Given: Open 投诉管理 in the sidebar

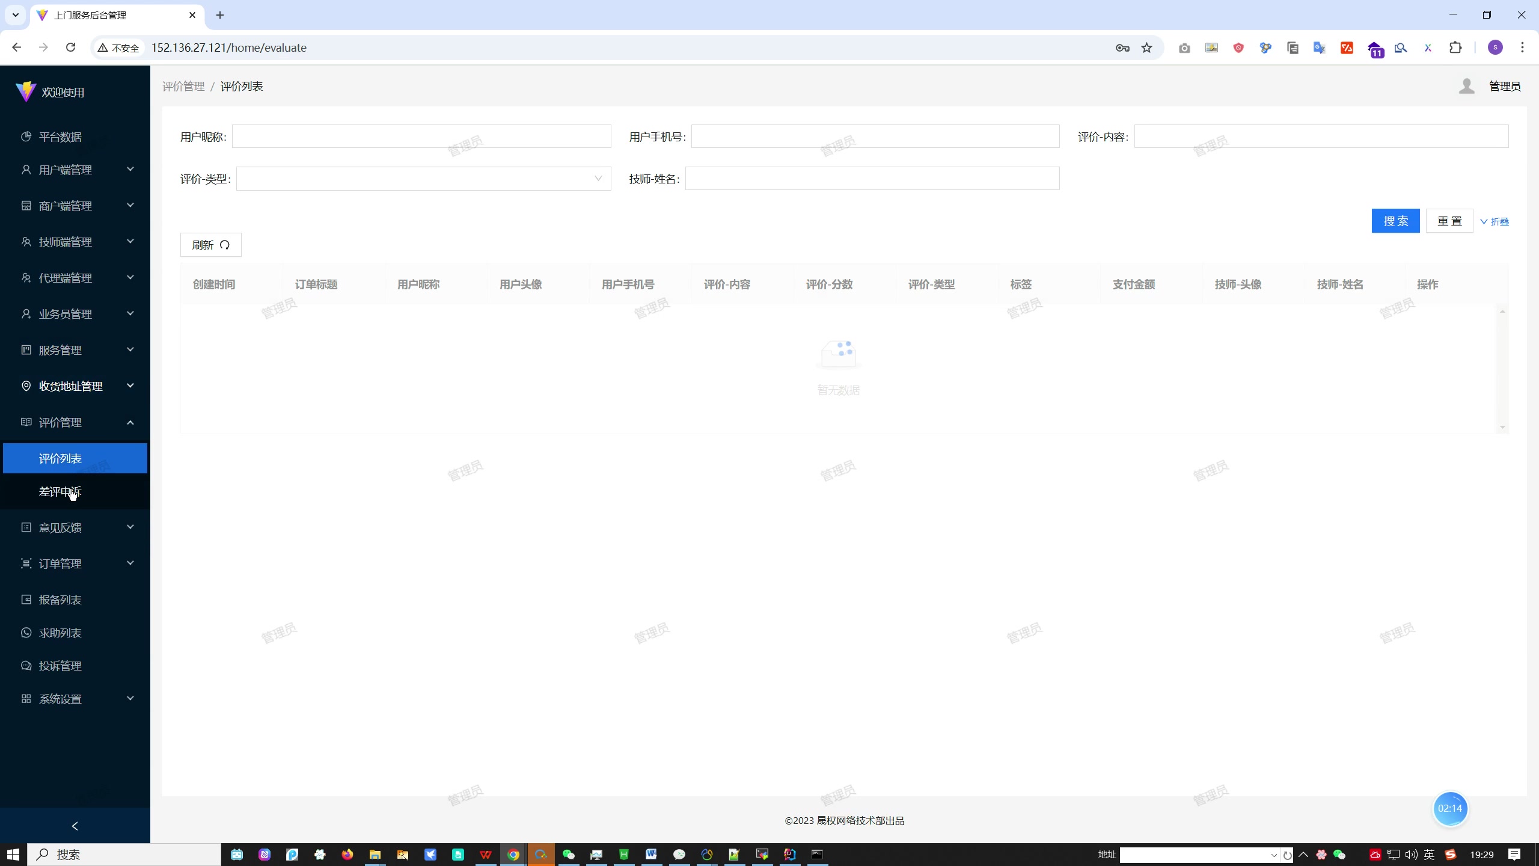Looking at the screenshot, I should pos(75,666).
